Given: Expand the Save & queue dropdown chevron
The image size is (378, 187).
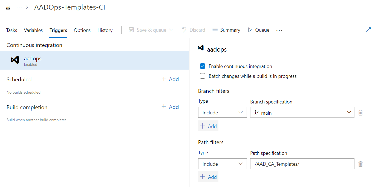Looking at the screenshot, I should tap(171, 30).
